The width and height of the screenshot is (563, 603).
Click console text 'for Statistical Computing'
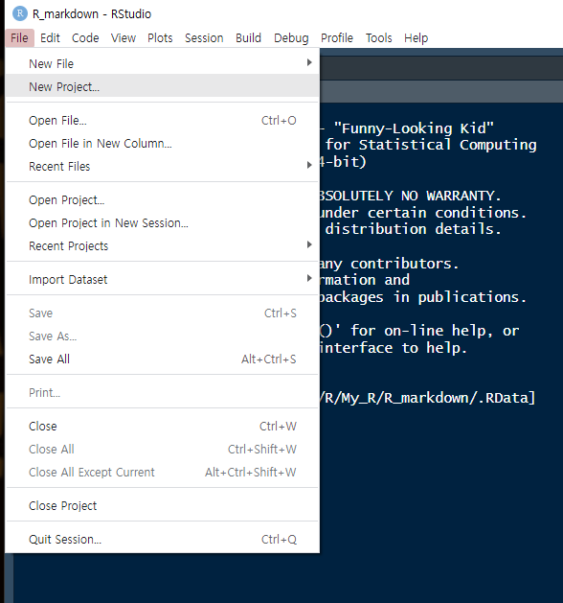[x=431, y=145]
